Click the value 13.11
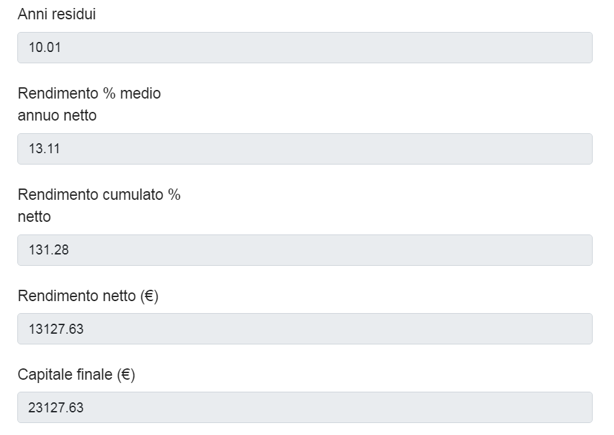The width and height of the screenshot is (614, 435). (x=44, y=149)
